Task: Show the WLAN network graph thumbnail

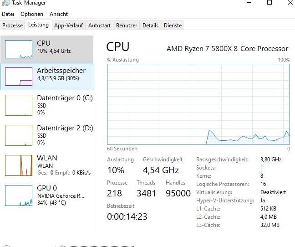Action: [19, 165]
